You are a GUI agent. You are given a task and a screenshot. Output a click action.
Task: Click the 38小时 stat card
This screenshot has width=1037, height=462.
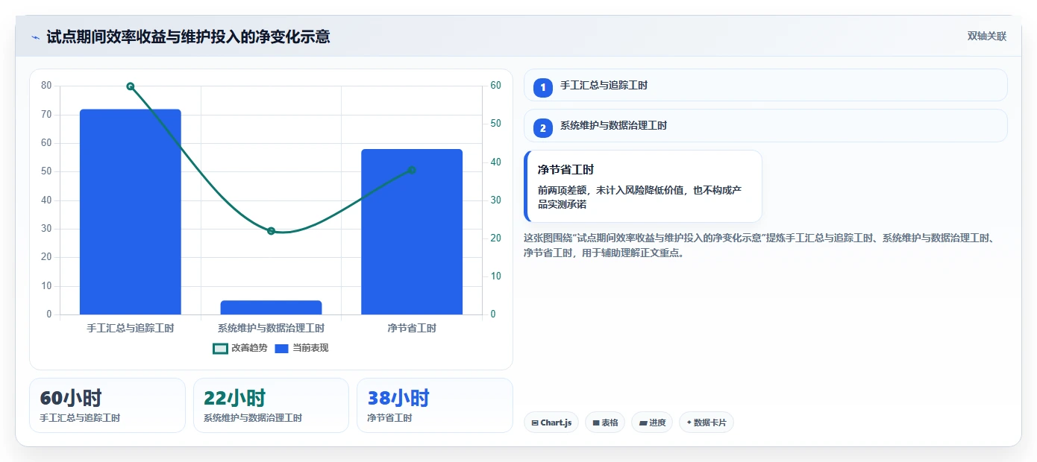coord(435,405)
